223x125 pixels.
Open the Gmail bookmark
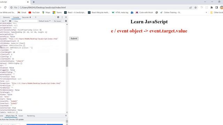pyautogui.click(x=22, y=12)
